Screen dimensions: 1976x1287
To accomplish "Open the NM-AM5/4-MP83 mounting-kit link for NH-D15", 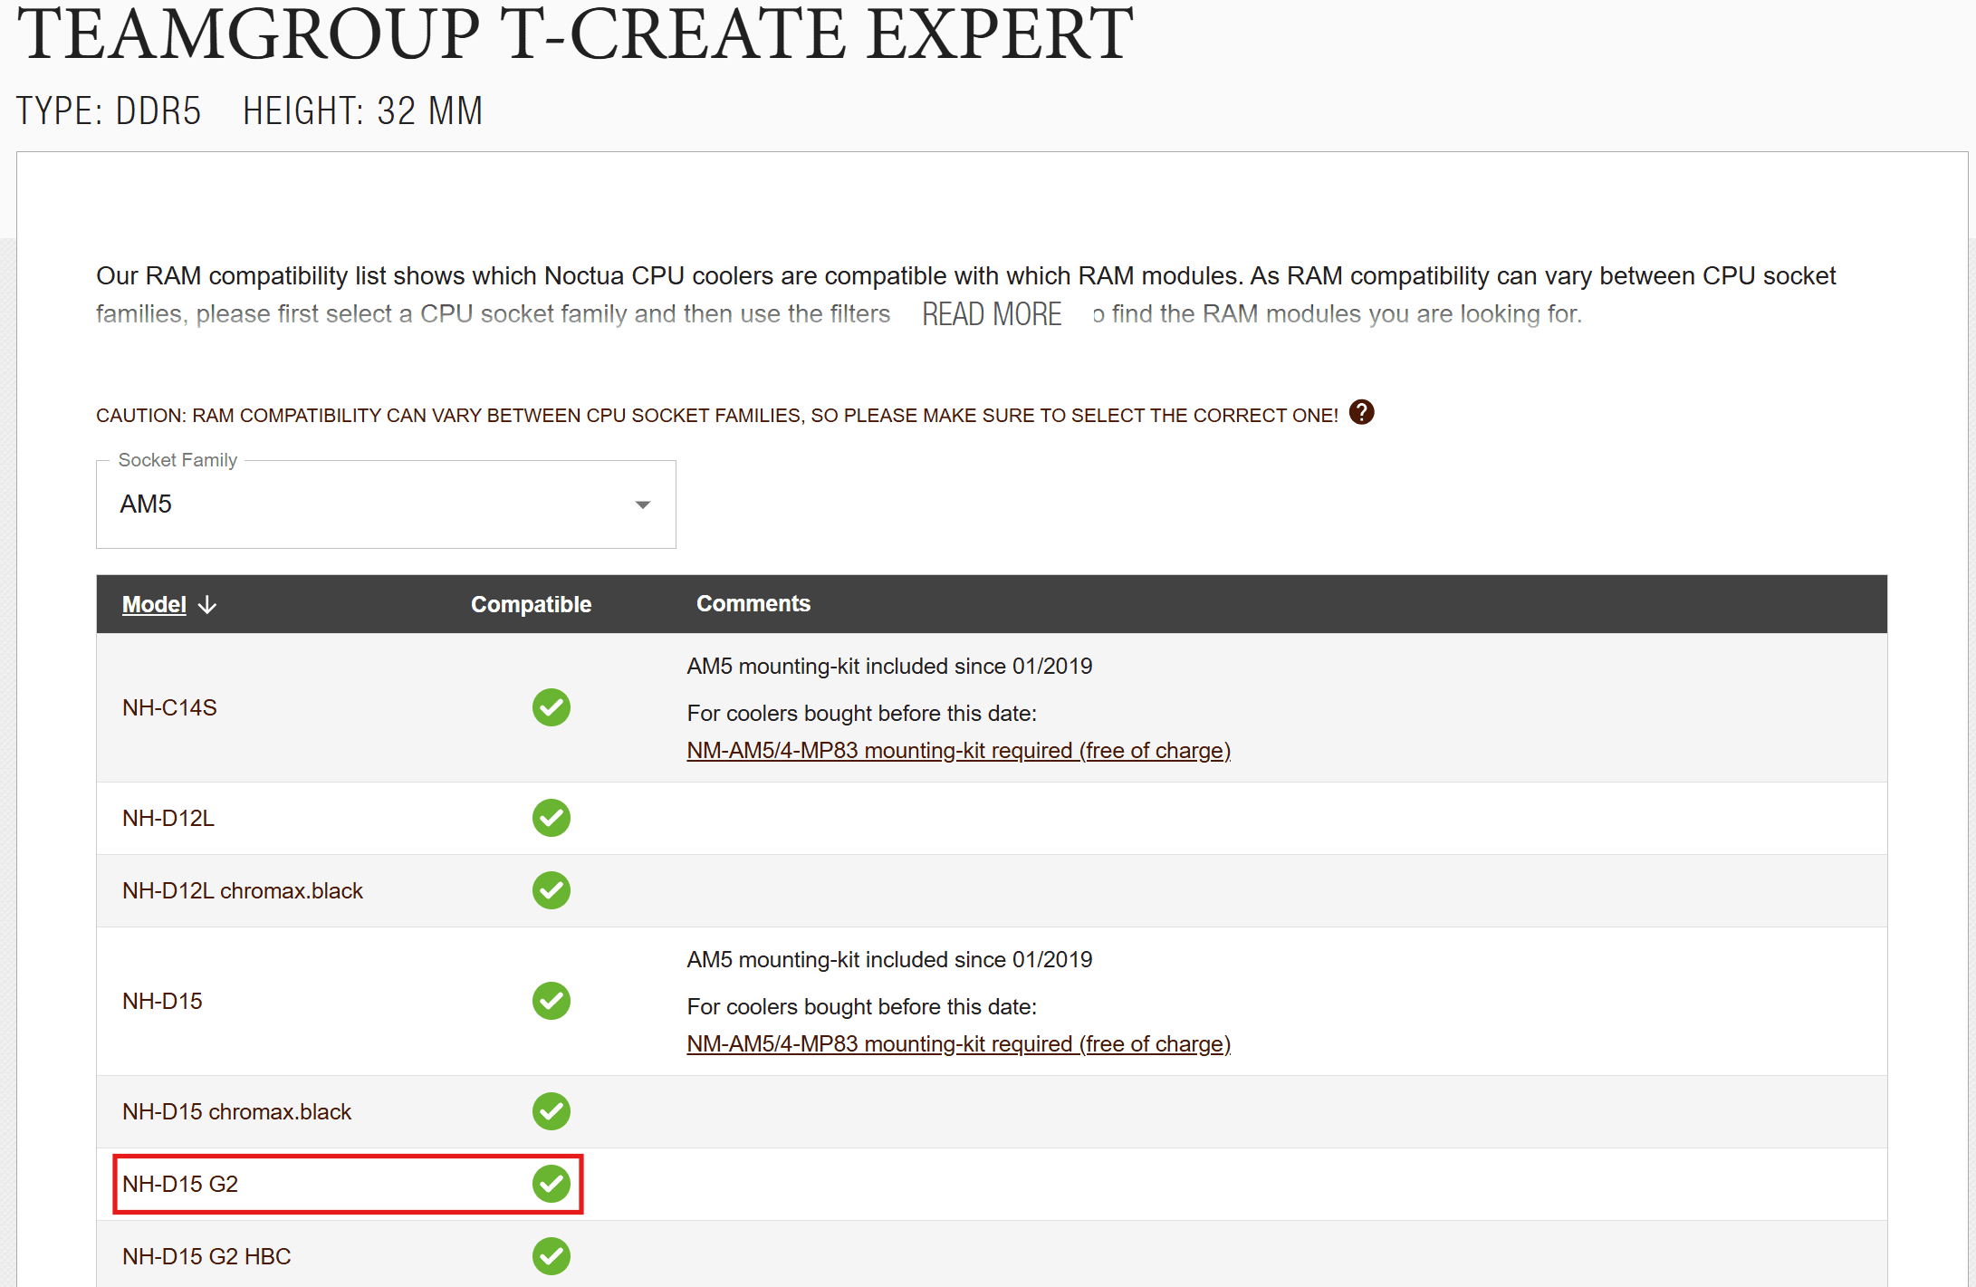I will click(959, 1044).
